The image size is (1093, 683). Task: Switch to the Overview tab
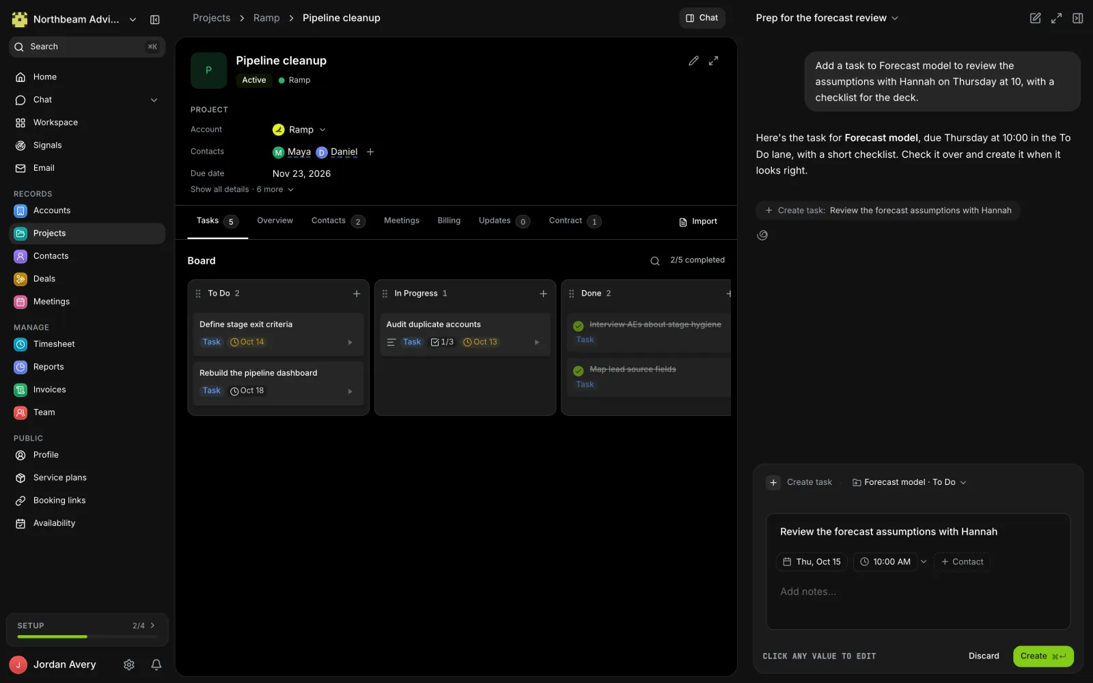pos(275,221)
